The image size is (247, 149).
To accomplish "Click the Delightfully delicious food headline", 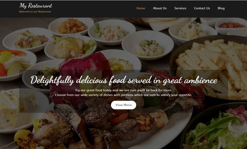I will [124, 80].
